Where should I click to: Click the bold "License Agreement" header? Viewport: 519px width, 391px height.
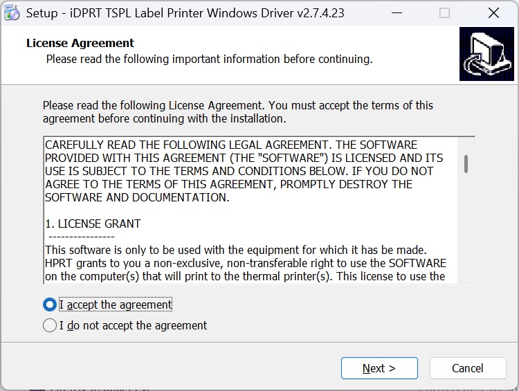coord(80,43)
